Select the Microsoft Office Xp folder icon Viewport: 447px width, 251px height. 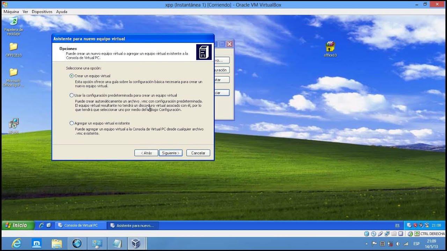13,77
